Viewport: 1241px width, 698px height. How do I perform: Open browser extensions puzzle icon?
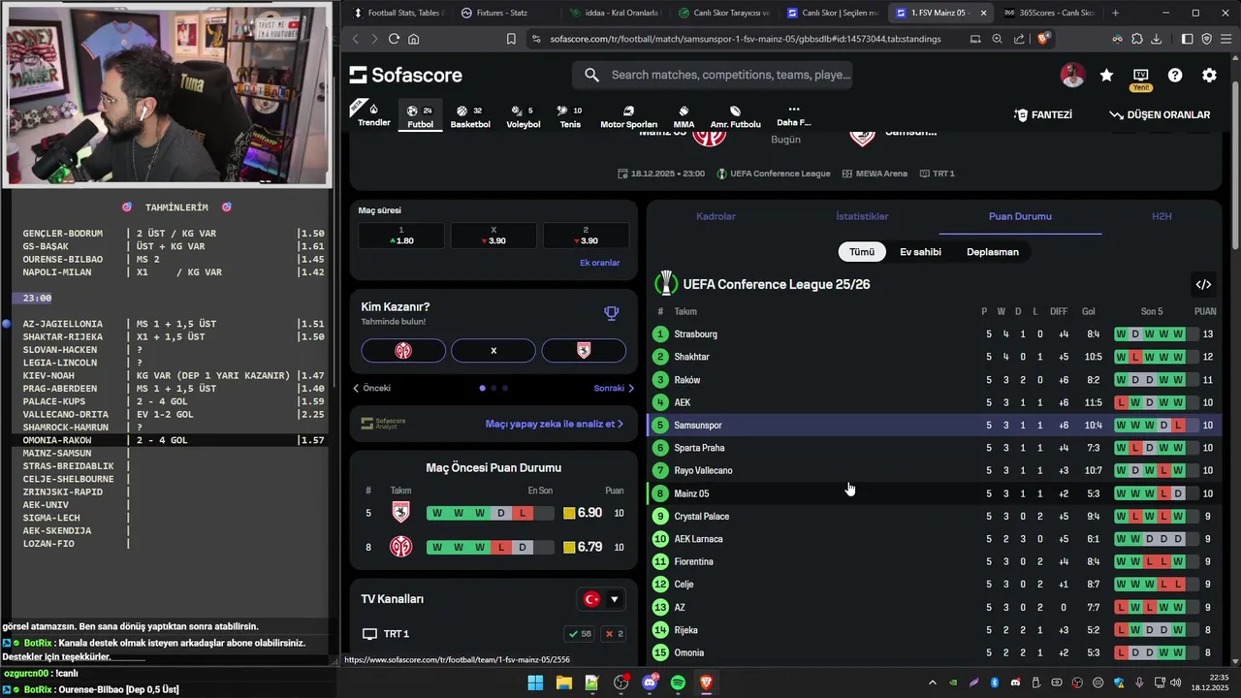pos(1137,39)
